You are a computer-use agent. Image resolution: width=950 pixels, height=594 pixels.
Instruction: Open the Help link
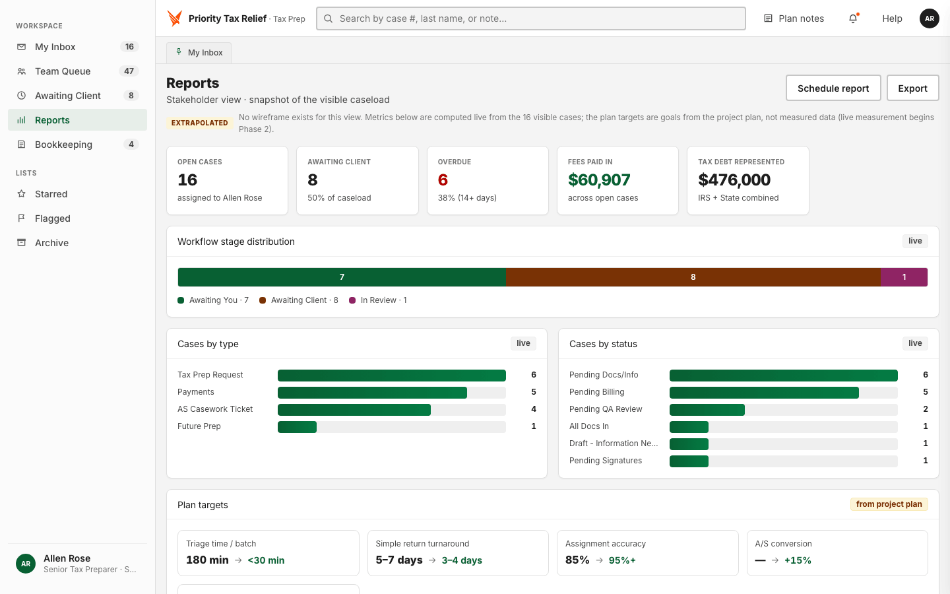892,18
